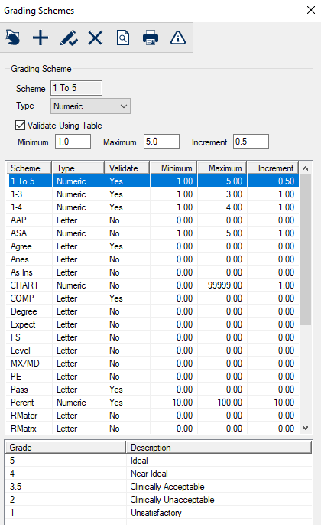321x525 pixels.
Task: Click scroll down arrow in schemes list
Action: tap(305, 428)
